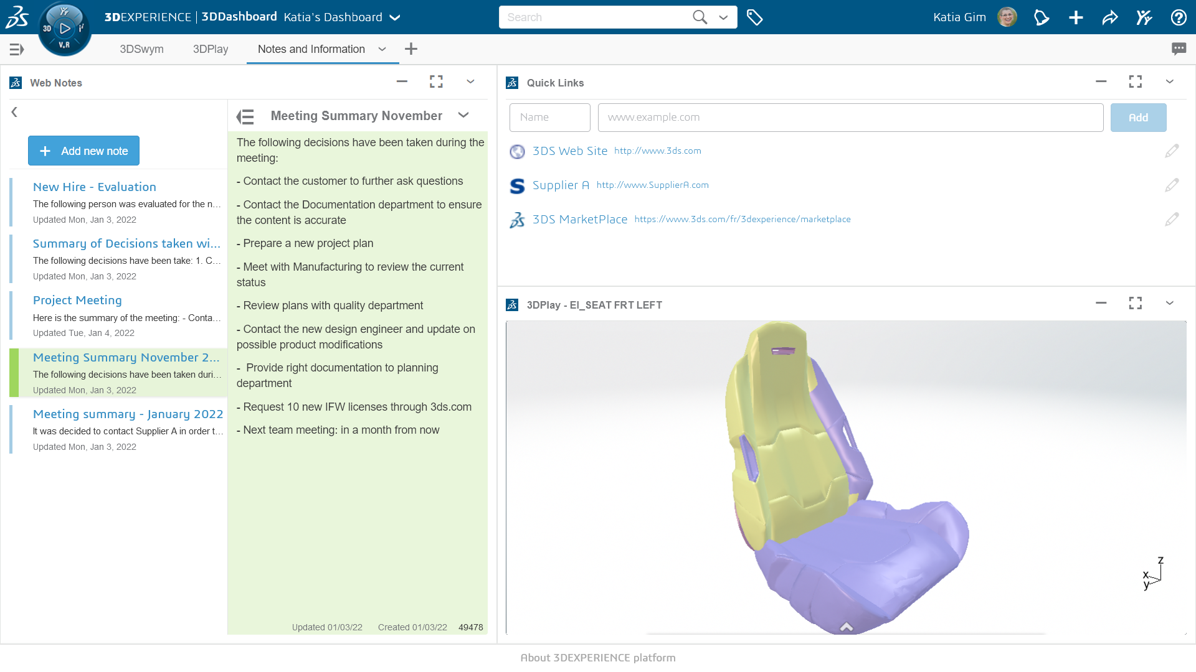This screenshot has height=672, width=1196.
Task: Open the 3DS MarketPlace link
Action: [x=579, y=219]
